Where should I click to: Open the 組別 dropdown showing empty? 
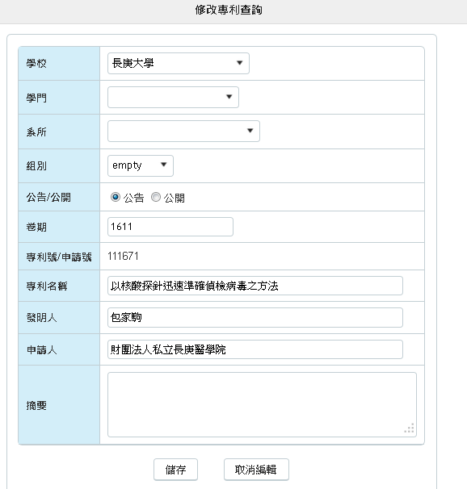141,165
